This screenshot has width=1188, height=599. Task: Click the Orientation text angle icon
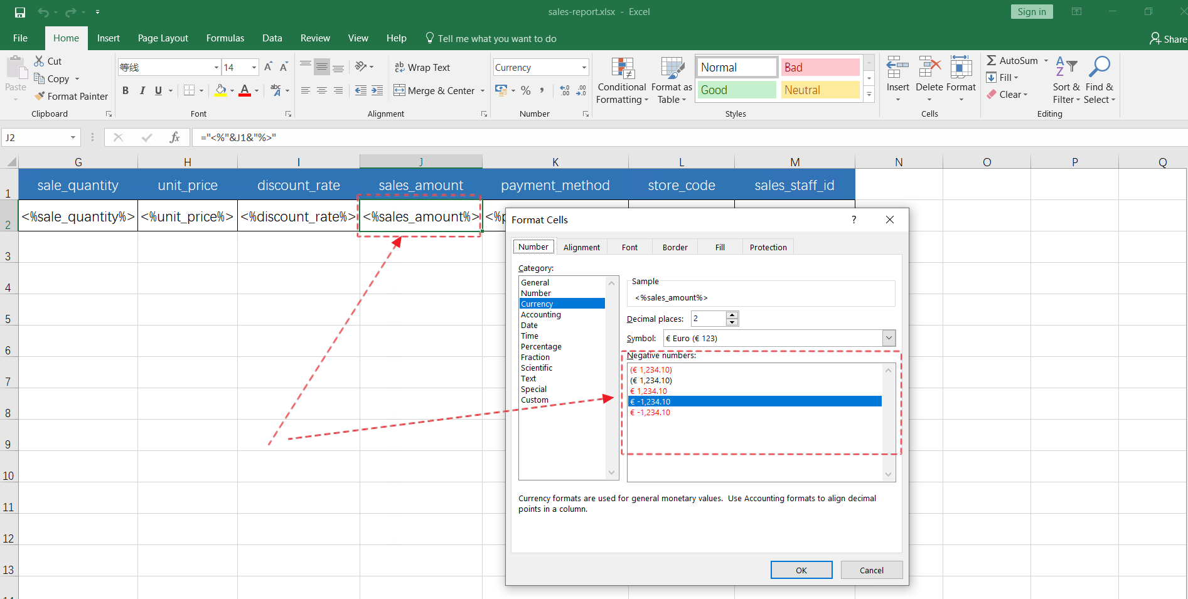(x=361, y=66)
